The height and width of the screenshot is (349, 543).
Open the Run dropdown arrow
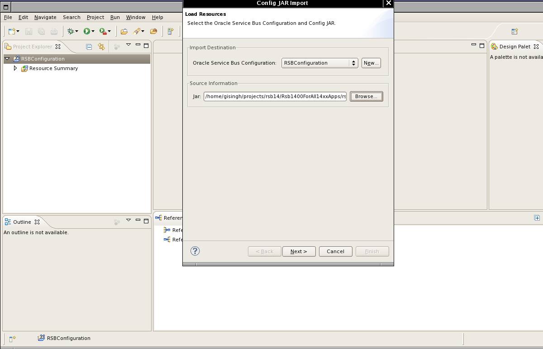[x=93, y=31]
